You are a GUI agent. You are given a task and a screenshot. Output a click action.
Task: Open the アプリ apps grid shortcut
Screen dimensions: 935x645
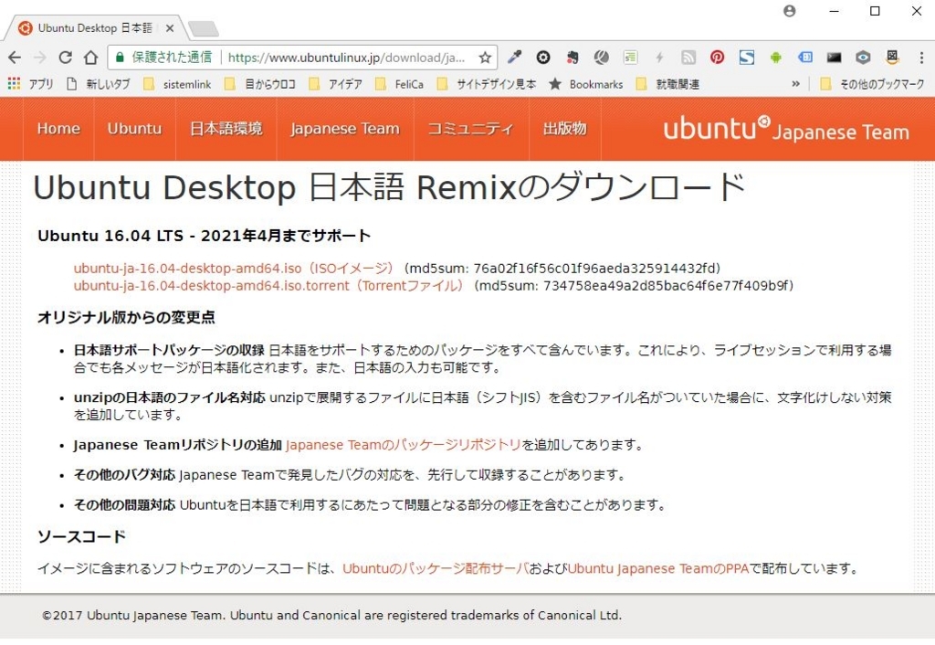point(30,84)
